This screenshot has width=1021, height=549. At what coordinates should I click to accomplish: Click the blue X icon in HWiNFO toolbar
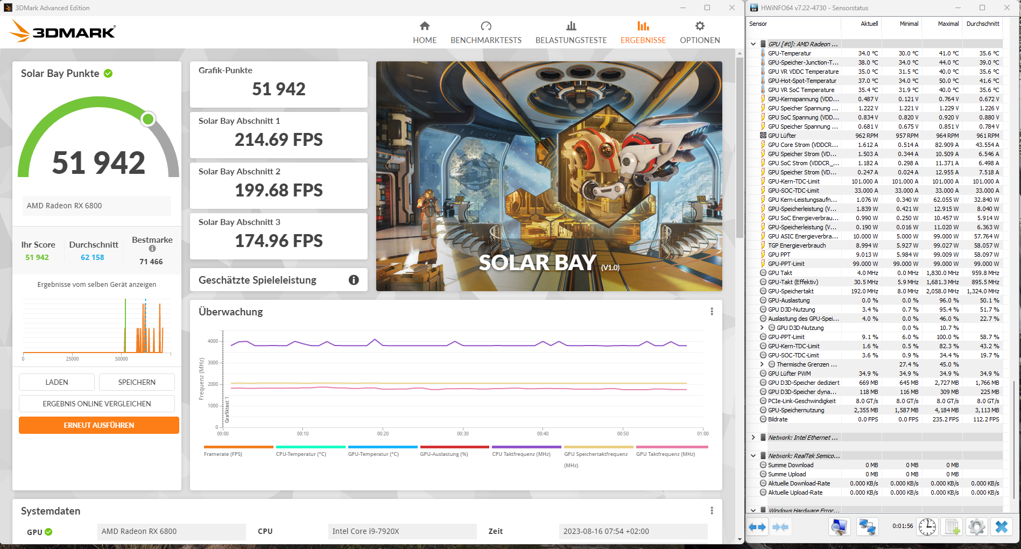[x=1001, y=527]
